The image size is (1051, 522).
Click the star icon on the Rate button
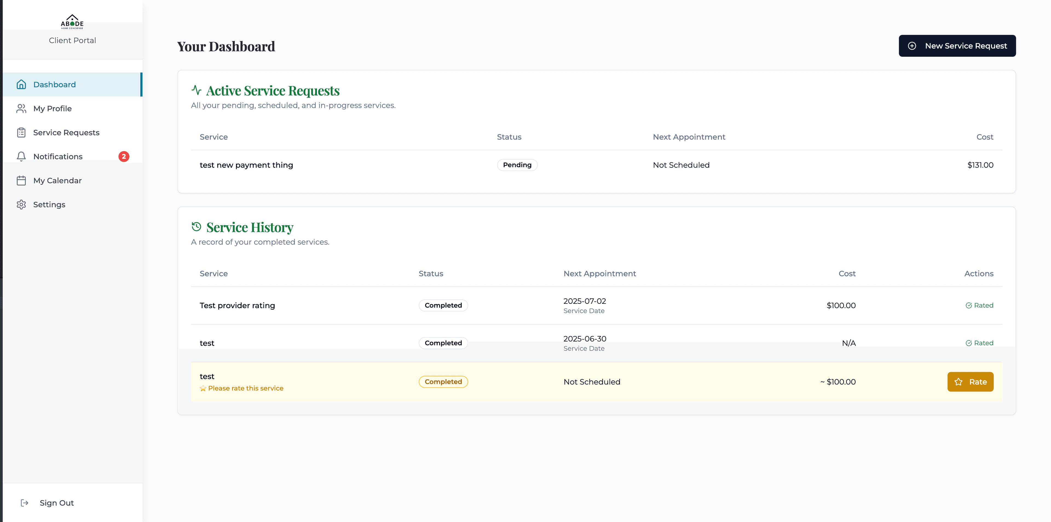(958, 382)
